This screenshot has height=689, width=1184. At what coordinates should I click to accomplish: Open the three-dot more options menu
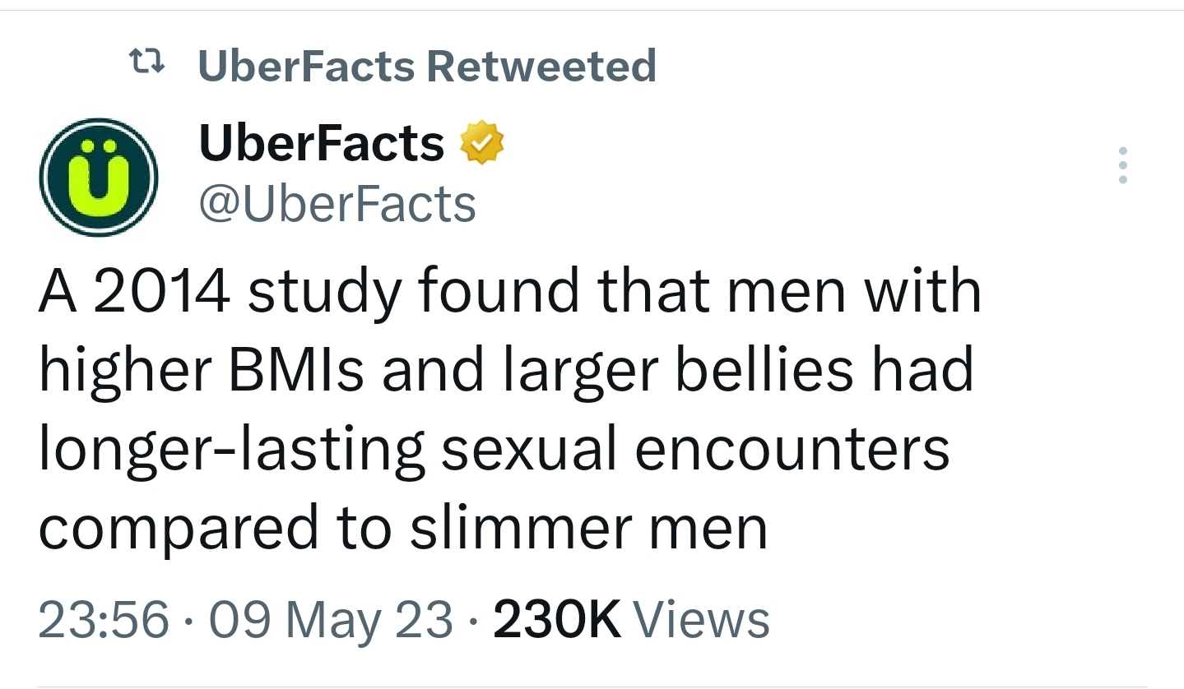pyautogui.click(x=1123, y=165)
